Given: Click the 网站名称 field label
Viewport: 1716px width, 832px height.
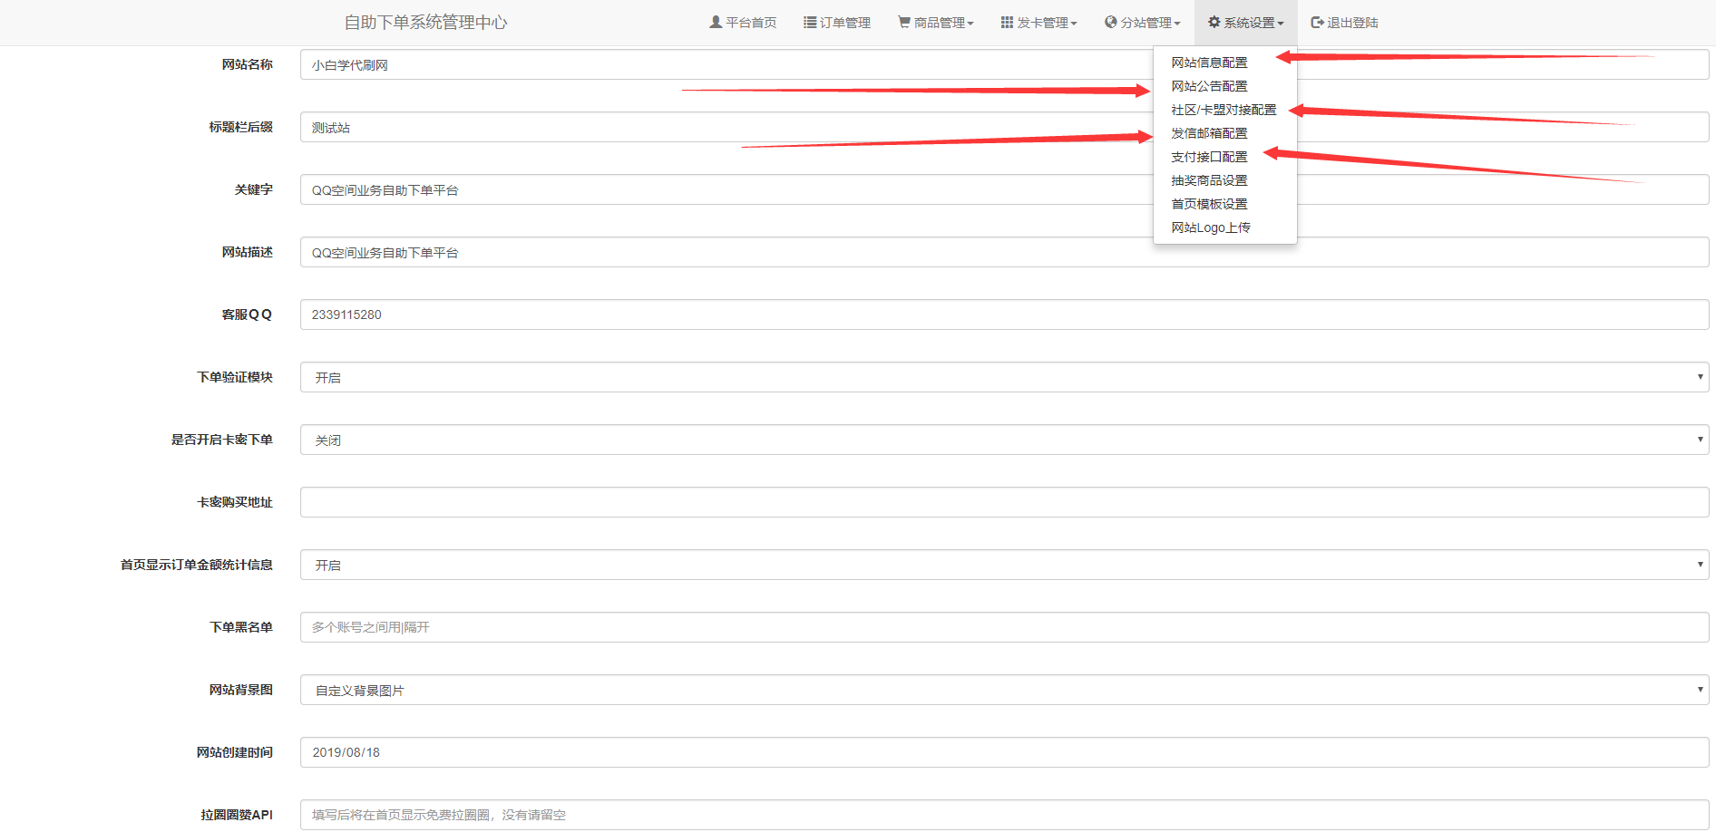Looking at the screenshot, I should 248,64.
